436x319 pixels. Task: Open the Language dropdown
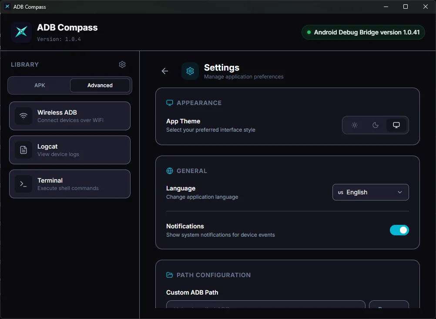(370, 192)
